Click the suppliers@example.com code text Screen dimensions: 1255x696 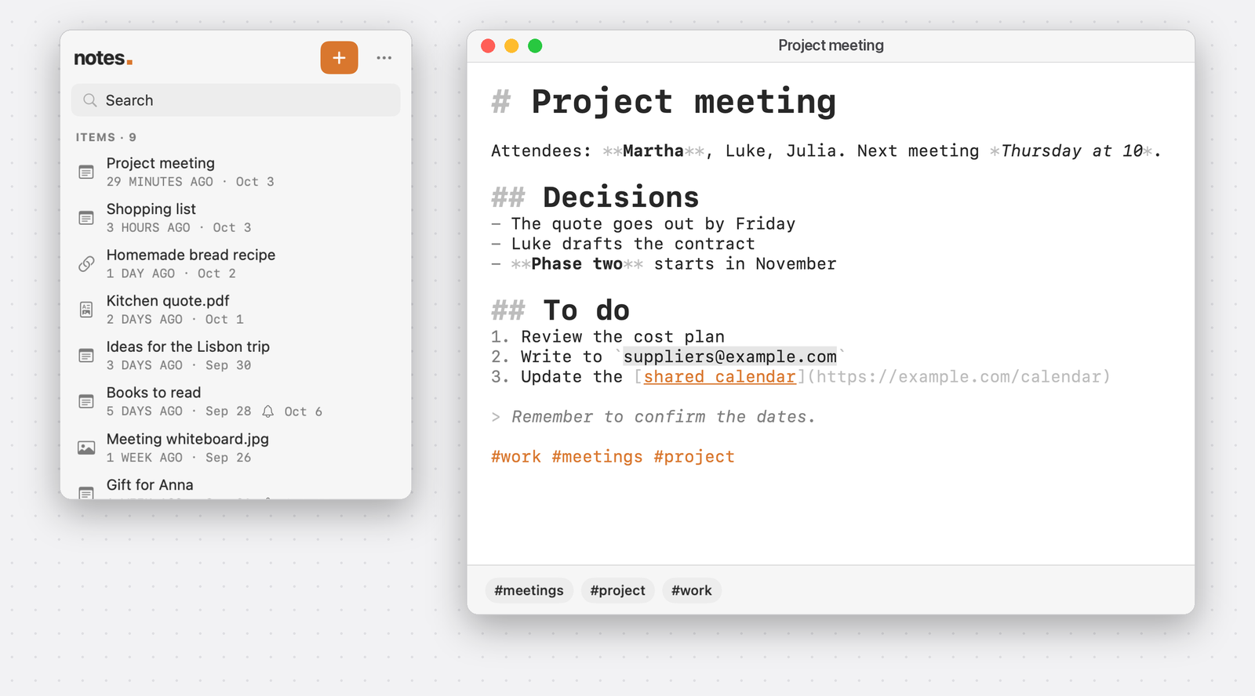point(730,357)
